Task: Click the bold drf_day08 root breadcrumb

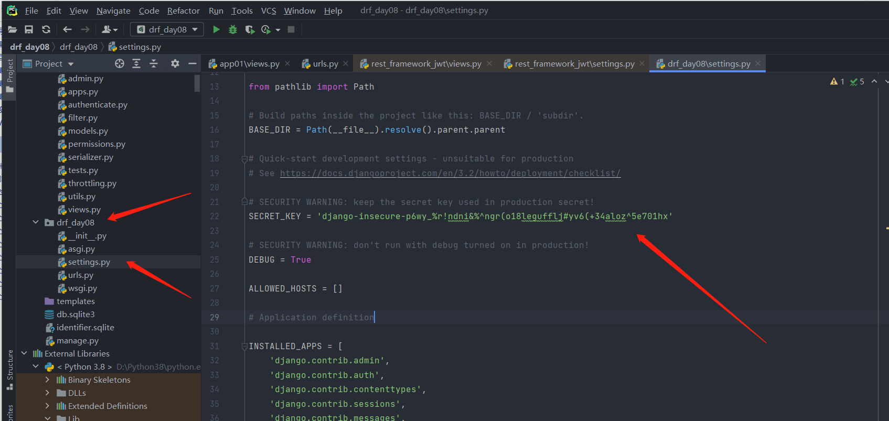Action: pos(29,47)
